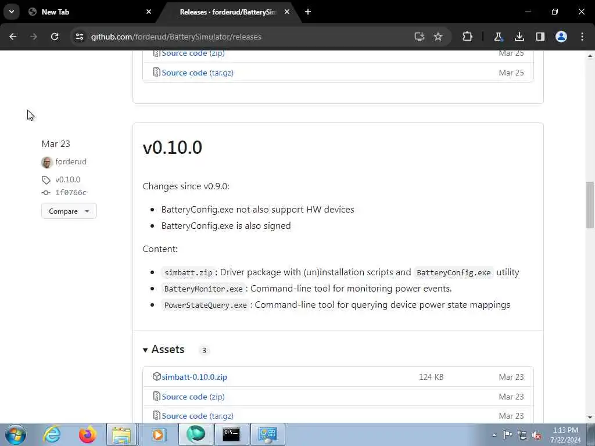Bookmark this page with the star icon
Image resolution: width=595 pixels, height=446 pixels.
(438, 37)
